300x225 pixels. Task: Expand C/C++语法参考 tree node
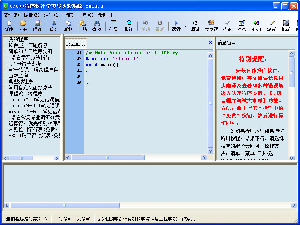coord(5,64)
